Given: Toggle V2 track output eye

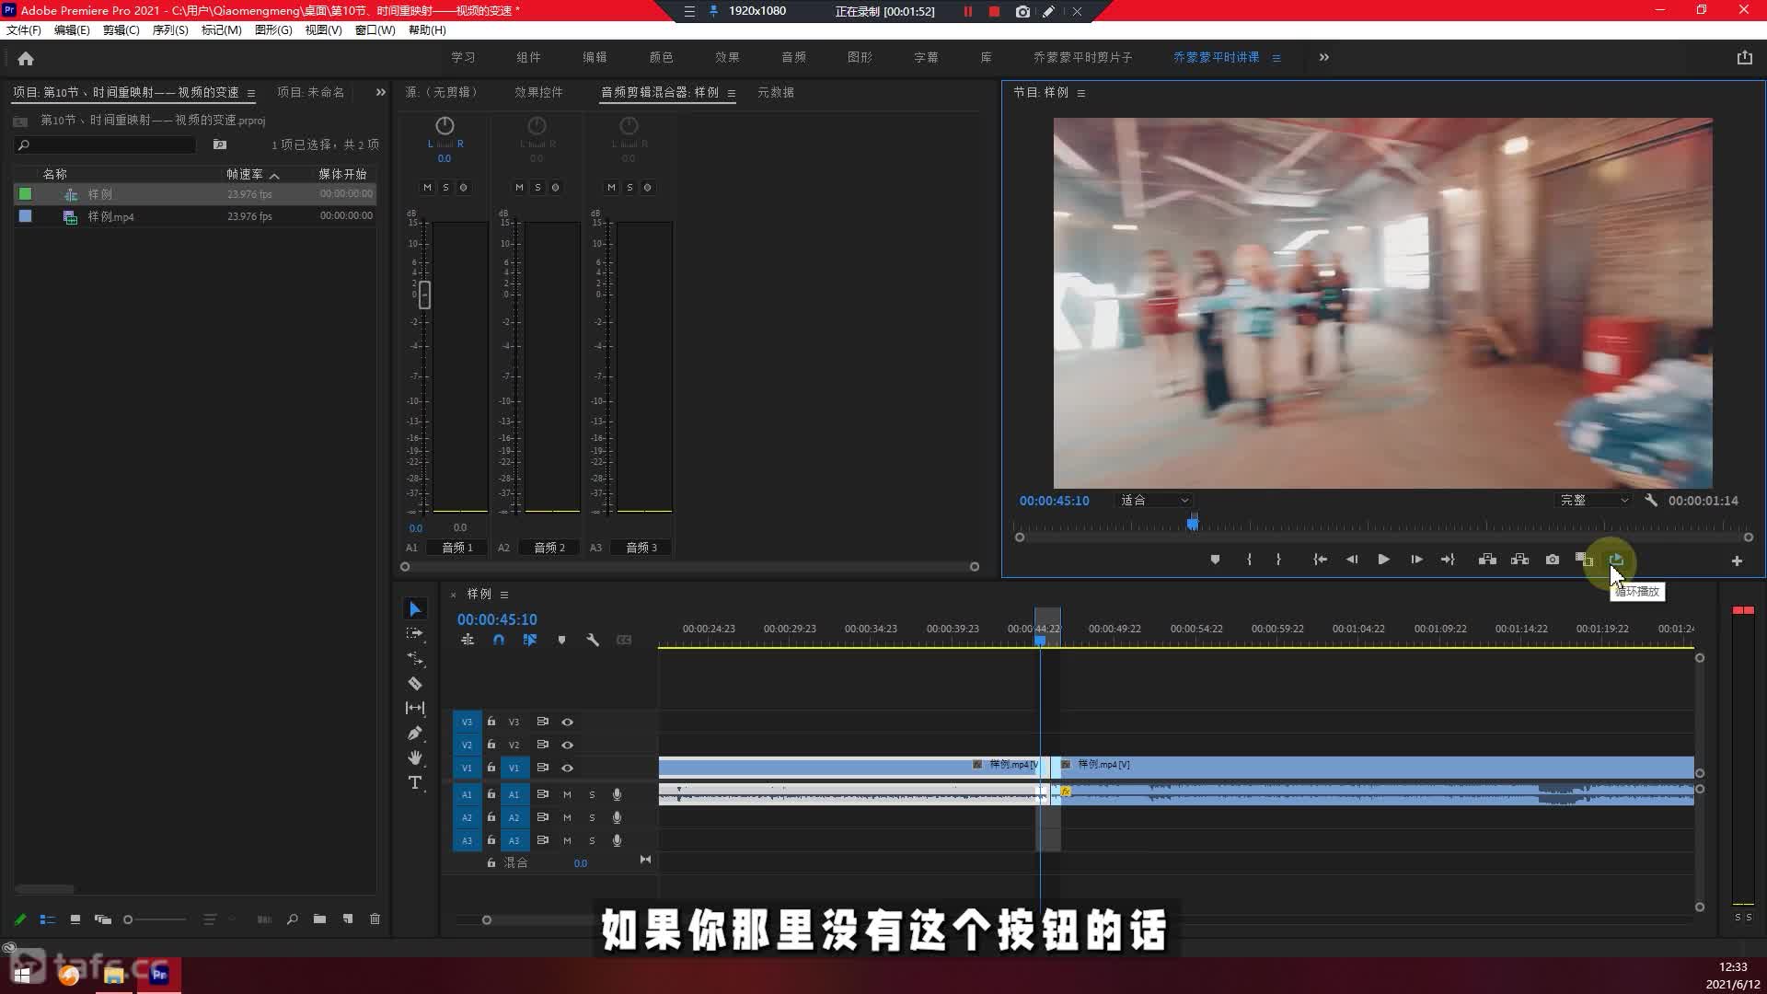Looking at the screenshot, I should [568, 745].
